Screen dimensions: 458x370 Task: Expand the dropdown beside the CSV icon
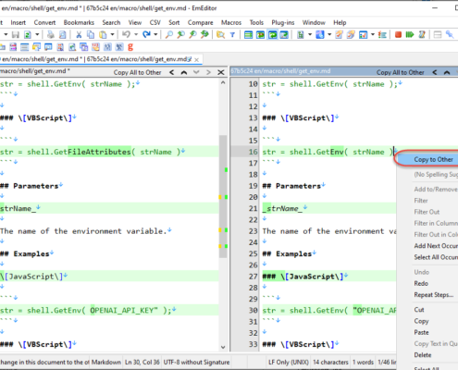click(310, 34)
